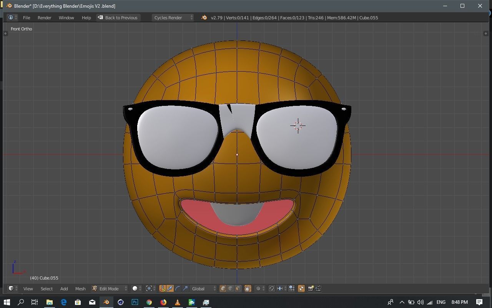Open VLC media player from taskbar
This screenshot has height=308, width=492.
(177, 302)
